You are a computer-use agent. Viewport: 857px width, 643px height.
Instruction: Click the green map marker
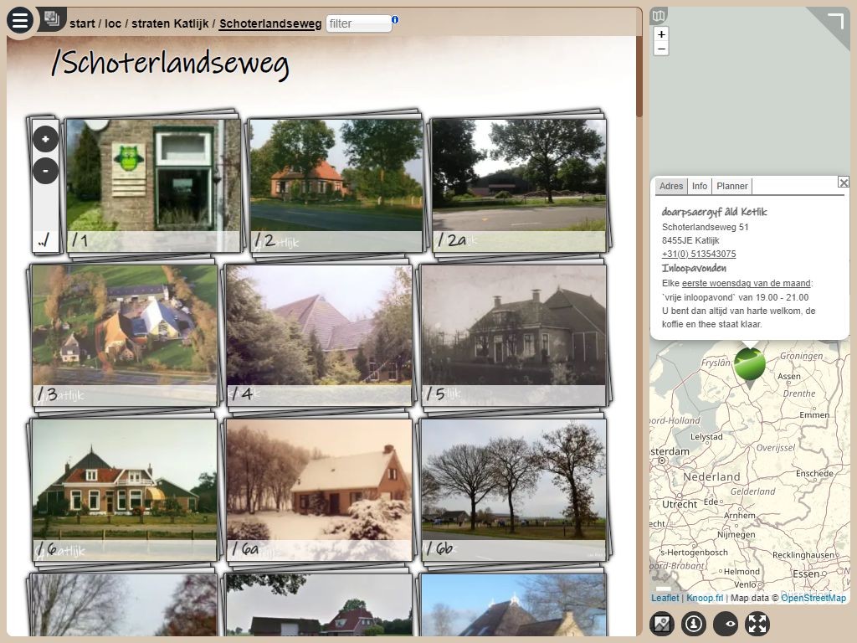point(750,364)
